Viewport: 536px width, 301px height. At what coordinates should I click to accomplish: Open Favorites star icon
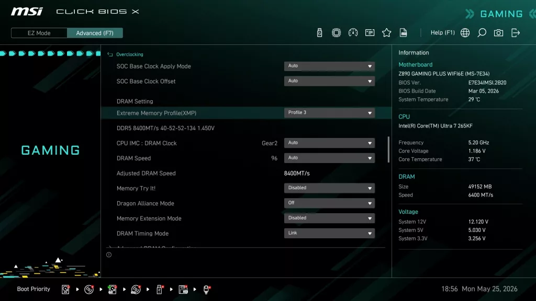[387, 33]
